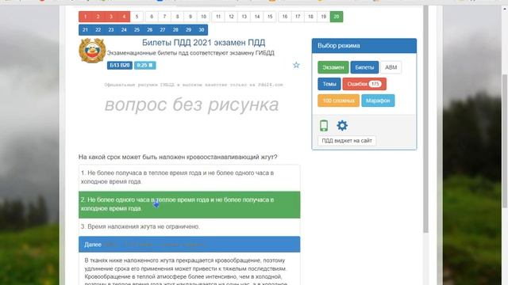
Task: Jump to question 3
Action: point(111,17)
